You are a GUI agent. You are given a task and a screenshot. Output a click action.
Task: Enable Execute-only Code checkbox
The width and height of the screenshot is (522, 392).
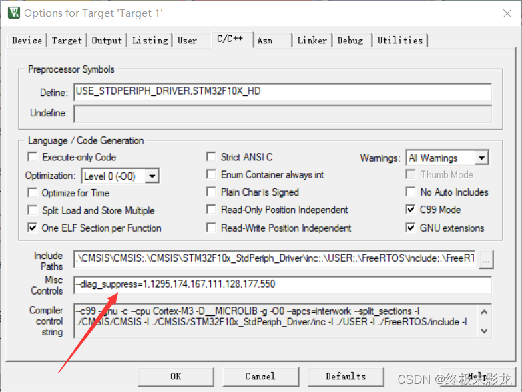pyautogui.click(x=33, y=157)
